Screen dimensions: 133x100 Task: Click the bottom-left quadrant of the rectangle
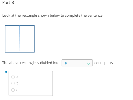13,46
